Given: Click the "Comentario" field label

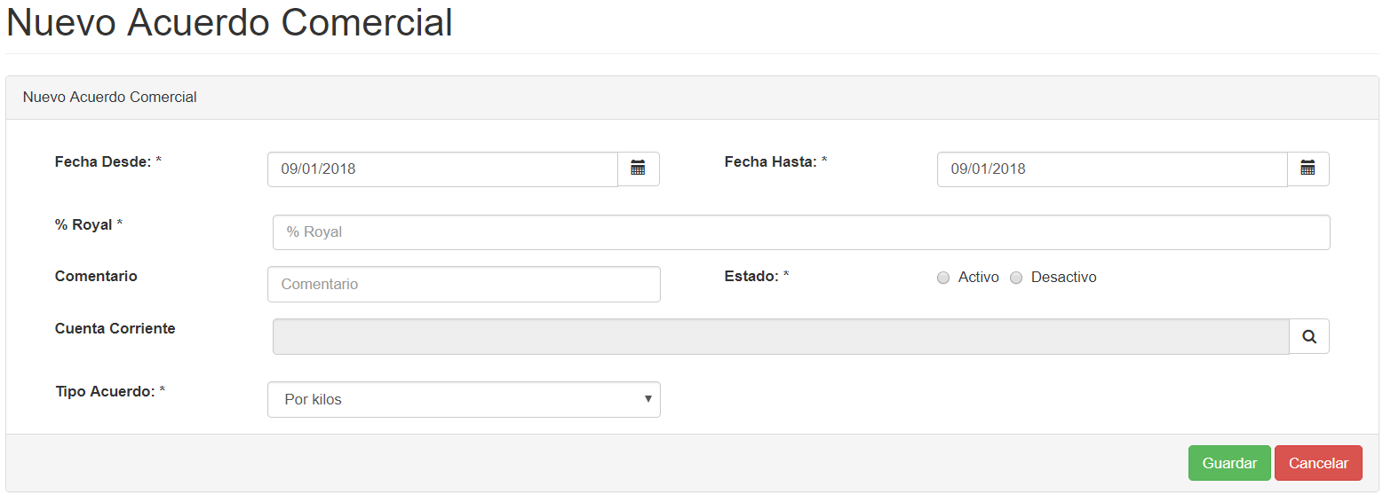Looking at the screenshot, I should [x=96, y=276].
